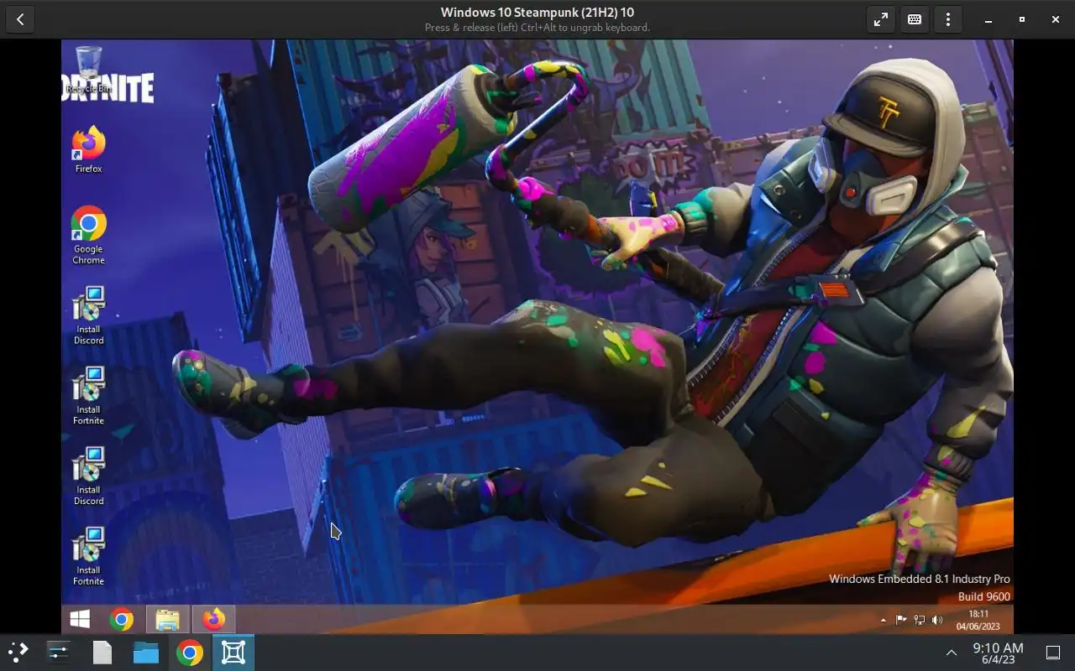This screenshot has width=1075, height=671.
Task: Select the last Install Fortnite icon above Windows Start
Action: (x=88, y=556)
